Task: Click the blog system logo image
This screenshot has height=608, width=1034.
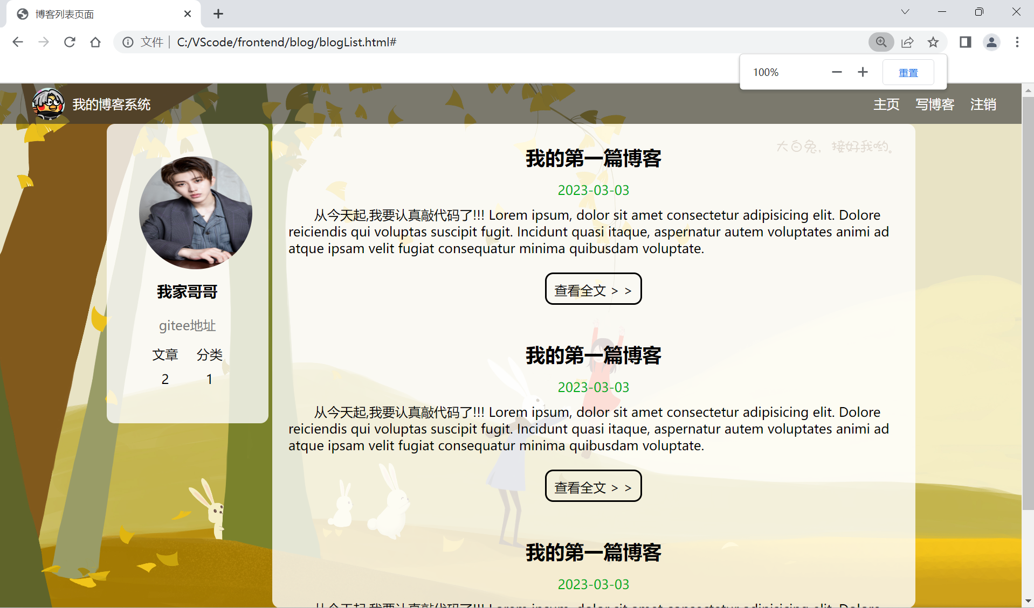Action: pyautogui.click(x=48, y=103)
